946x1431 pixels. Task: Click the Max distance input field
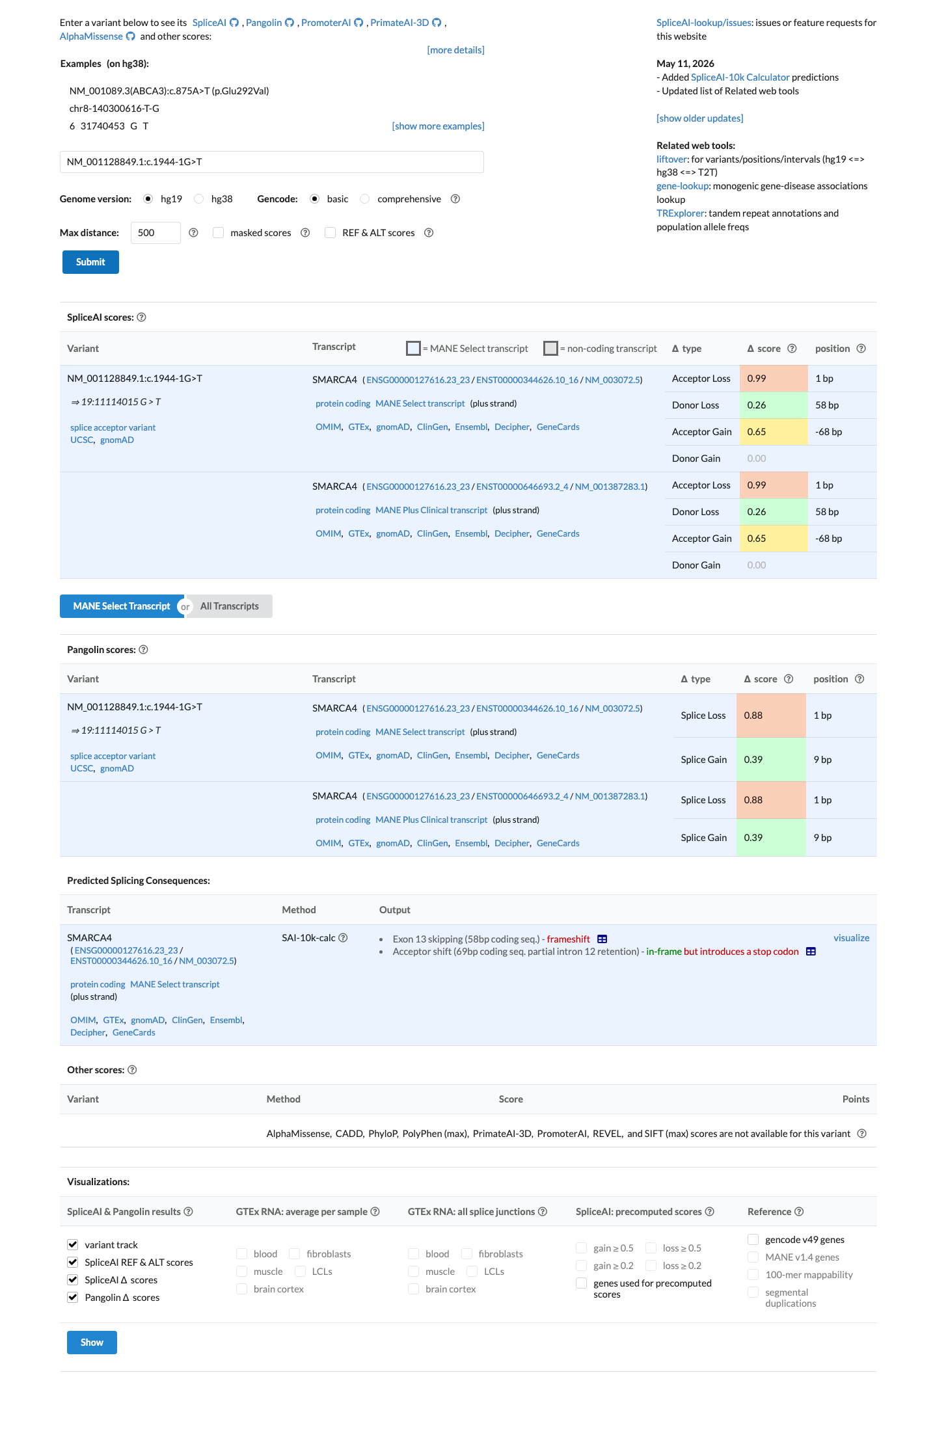155,233
